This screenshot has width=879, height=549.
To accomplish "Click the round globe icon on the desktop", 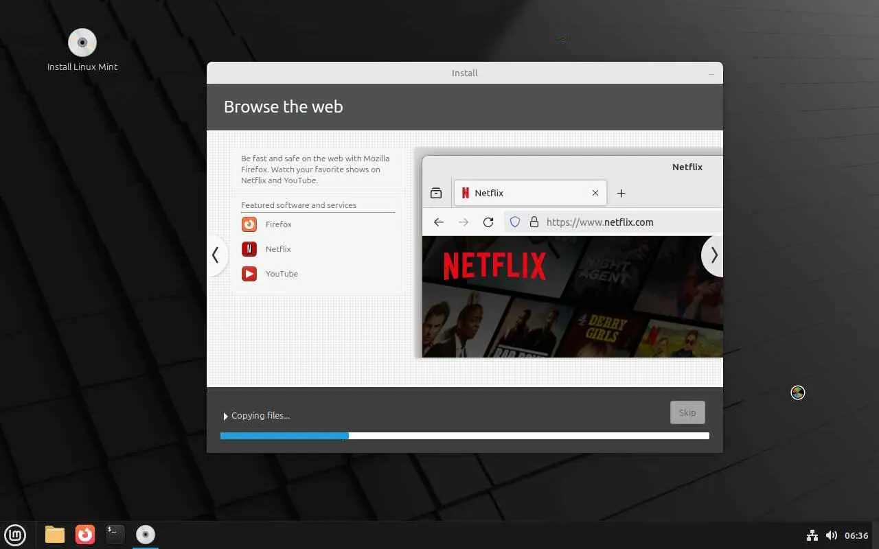I will pos(798,393).
